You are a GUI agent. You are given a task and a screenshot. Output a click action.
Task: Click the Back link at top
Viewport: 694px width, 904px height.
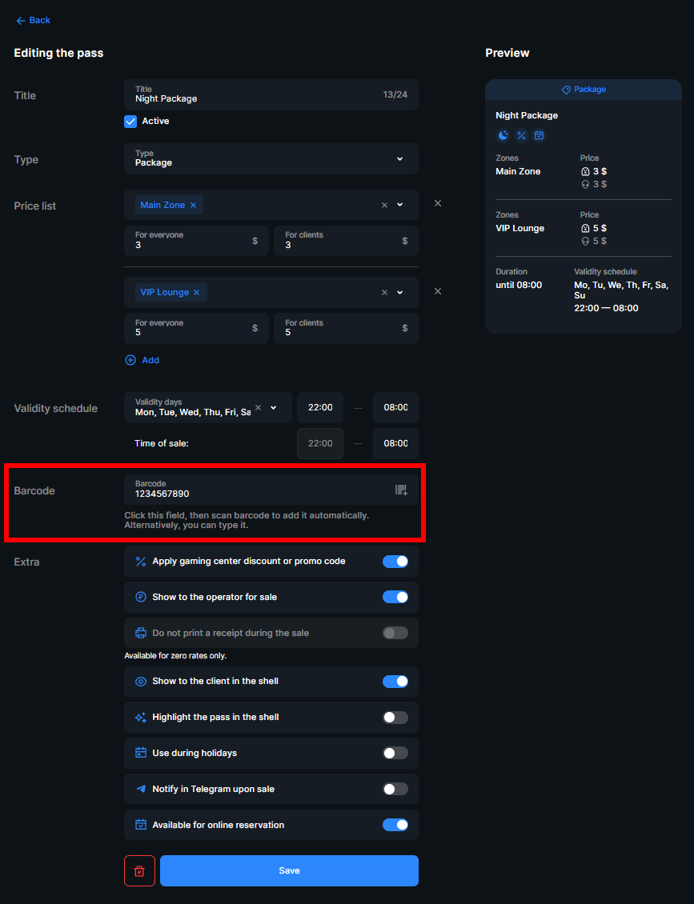tap(33, 20)
